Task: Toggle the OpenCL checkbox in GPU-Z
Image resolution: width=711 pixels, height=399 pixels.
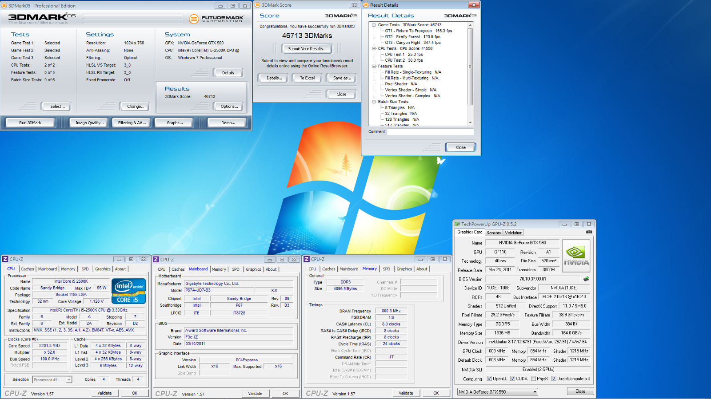Action: pos(489,379)
